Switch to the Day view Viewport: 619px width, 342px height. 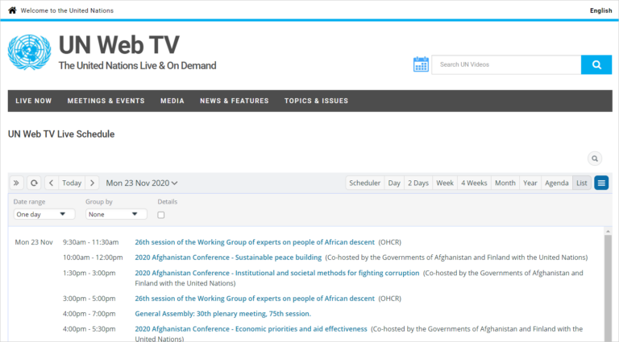(x=394, y=183)
